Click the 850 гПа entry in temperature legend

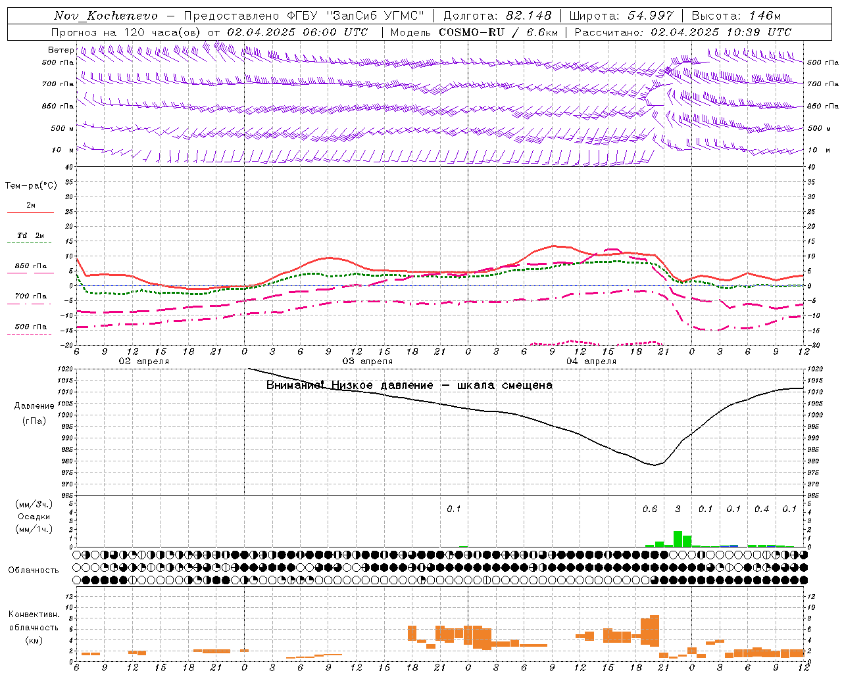31,266
